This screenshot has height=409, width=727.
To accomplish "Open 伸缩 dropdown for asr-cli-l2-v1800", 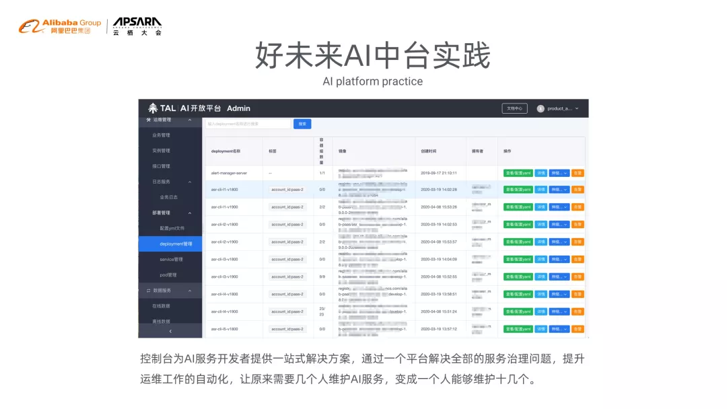I will pos(559,224).
